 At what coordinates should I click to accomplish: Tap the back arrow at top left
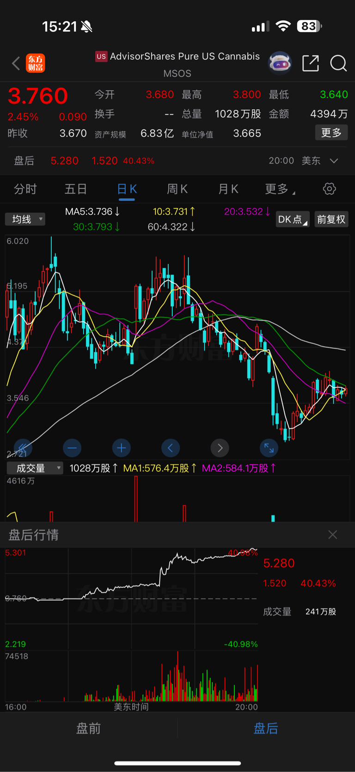pos(16,63)
